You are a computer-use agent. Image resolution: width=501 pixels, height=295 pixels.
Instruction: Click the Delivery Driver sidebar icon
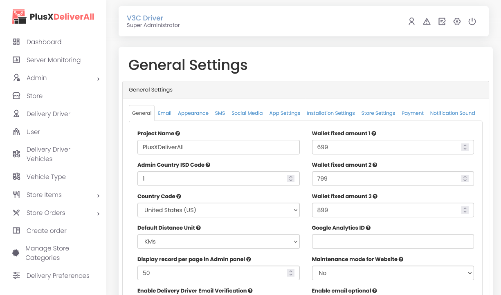(x=16, y=114)
